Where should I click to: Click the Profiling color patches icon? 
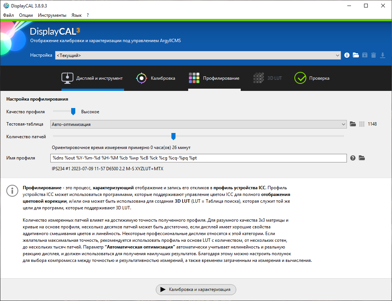click(194, 78)
